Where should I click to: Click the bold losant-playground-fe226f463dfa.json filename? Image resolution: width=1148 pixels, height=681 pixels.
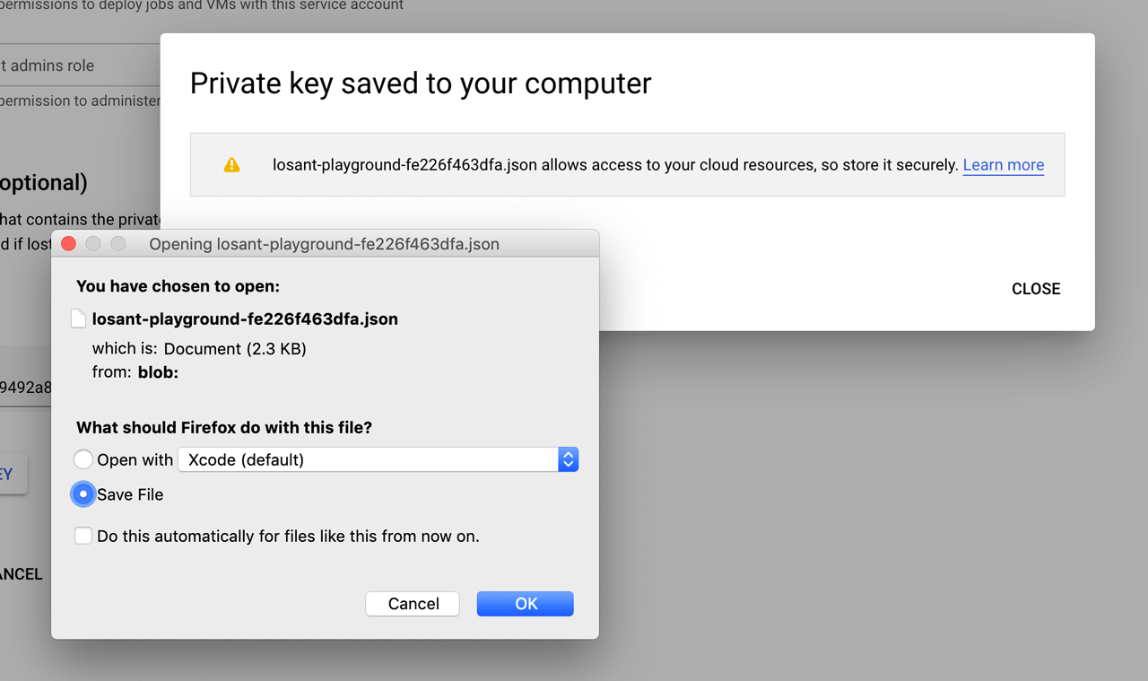(245, 319)
